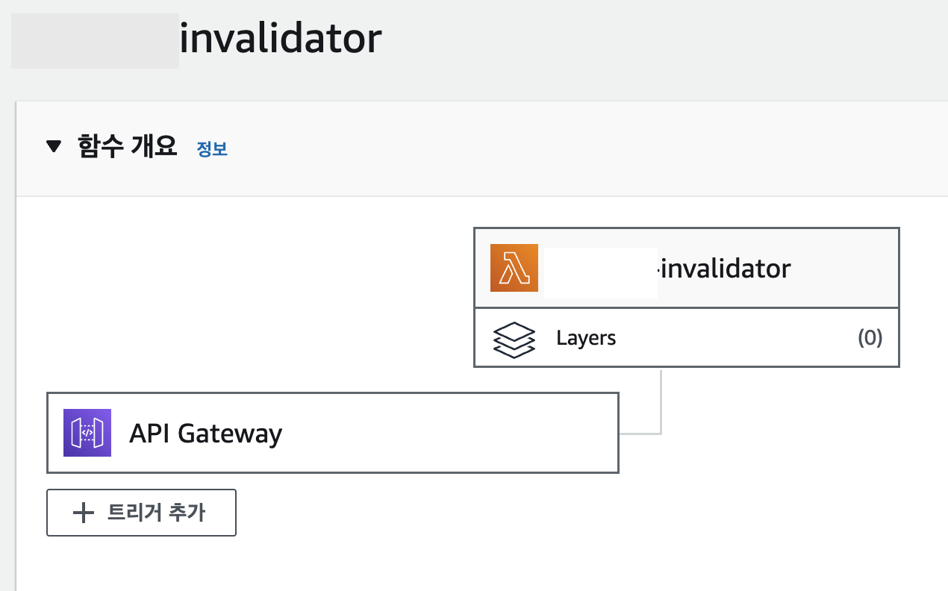Click the Layers count (0)
Screen dimensions: 948x591
pos(870,338)
